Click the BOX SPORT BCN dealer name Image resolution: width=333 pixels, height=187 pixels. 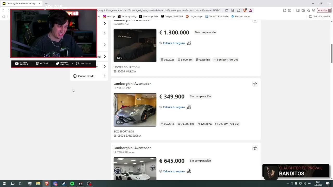tap(124, 131)
